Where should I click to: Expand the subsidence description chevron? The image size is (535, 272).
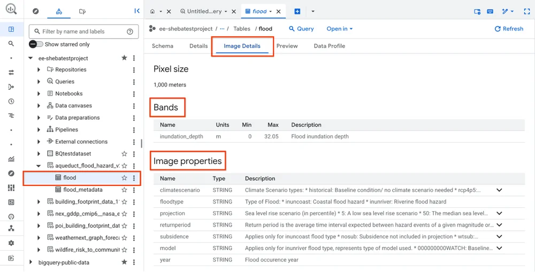tap(499, 237)
